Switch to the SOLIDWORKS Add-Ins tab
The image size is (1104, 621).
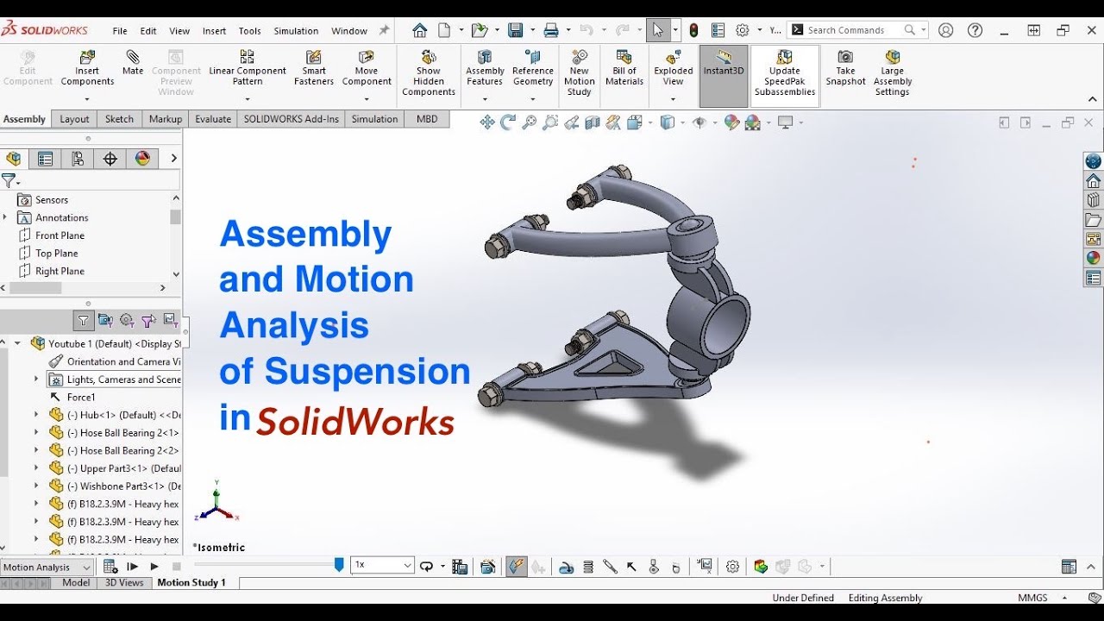[291, 119]
